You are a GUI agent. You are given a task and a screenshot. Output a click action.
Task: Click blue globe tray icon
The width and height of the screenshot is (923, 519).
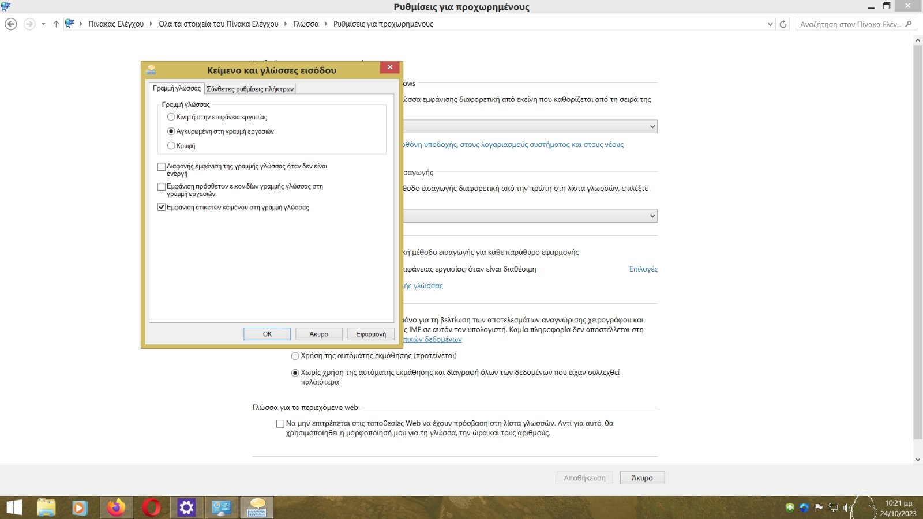[x=804, y=507]
